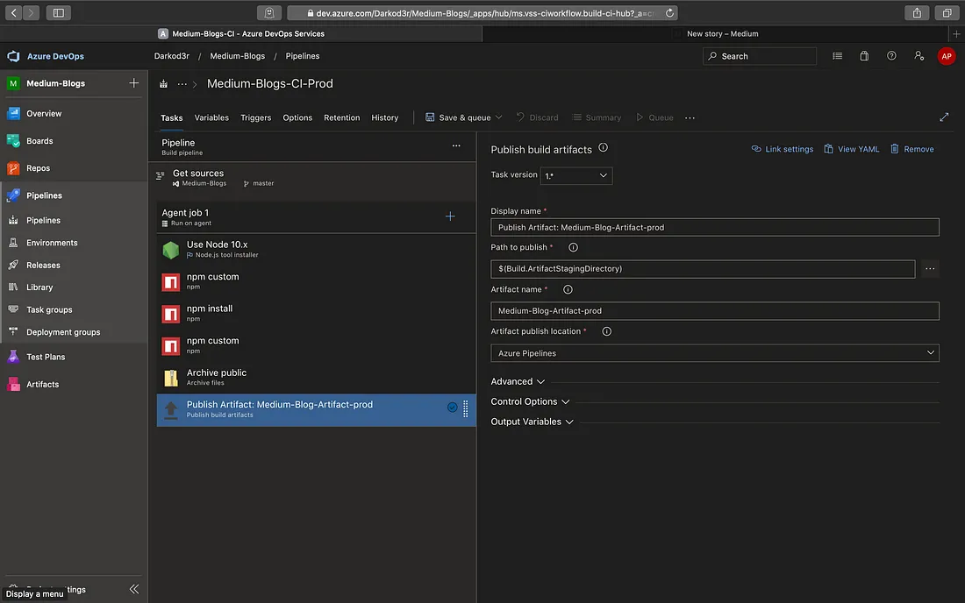This screenshot has height=603, width=965.
Task: Click the drag handle on Publish Artifact task
Action: coord(465,408)
